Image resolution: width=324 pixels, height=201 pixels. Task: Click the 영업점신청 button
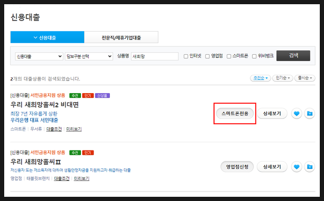[x=237, y=167]
